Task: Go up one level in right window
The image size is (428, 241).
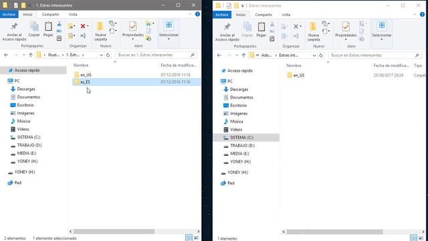Action: pos(243,55)
